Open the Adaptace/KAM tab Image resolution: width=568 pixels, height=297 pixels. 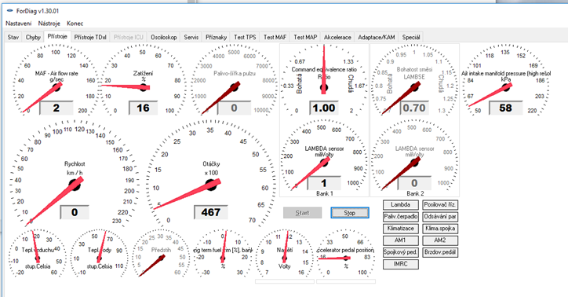[x=377, y=37]
